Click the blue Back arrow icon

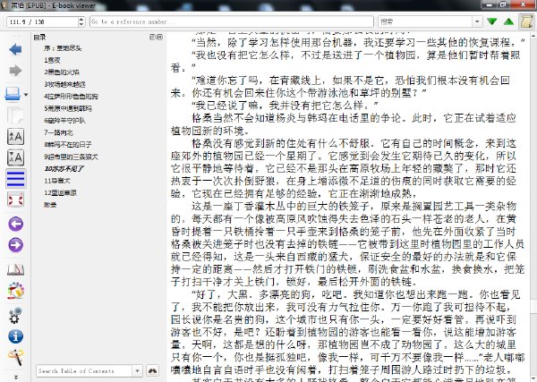(x=15, y=49)
